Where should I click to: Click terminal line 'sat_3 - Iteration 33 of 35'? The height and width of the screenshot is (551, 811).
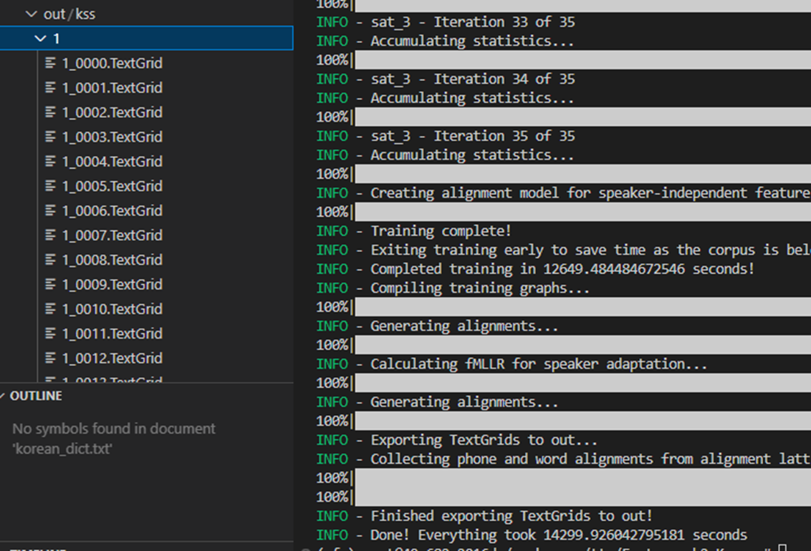coord(446,22)
